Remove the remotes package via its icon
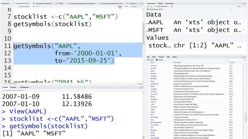 pos(243,68)
